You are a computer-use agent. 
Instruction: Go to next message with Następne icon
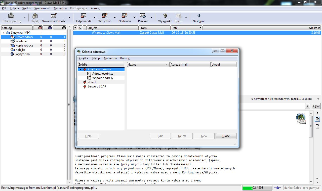point(199,16)
